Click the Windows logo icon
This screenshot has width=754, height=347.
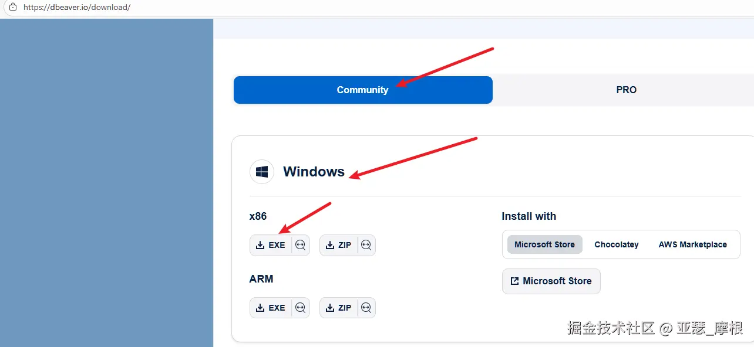click(262, 172)
